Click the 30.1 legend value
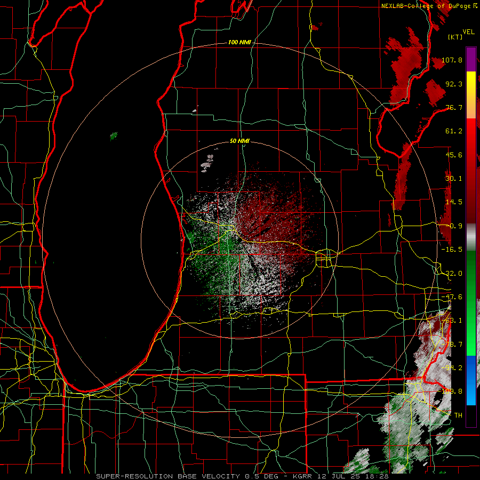480x480 pixels. coord(454,179)
